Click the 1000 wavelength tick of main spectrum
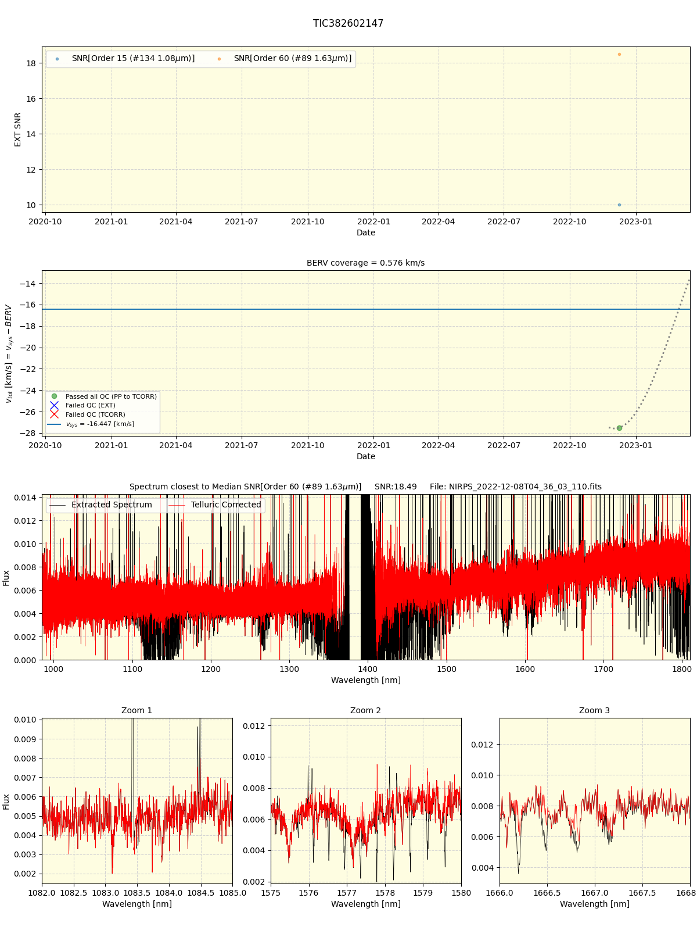The image size is (697, 930). pos(53,668)
